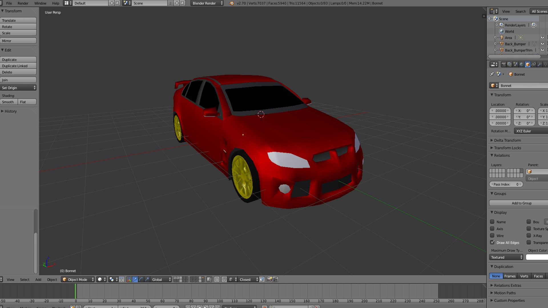Click the Blender logo icon in info header
The height and width of the screenshot is (308, 548).
pyautogui.click(x=231, y=3)
